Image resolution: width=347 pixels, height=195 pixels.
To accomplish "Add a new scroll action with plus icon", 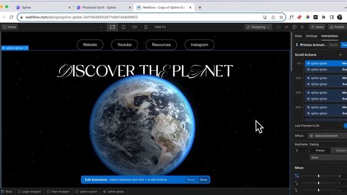I will [340, 55].
